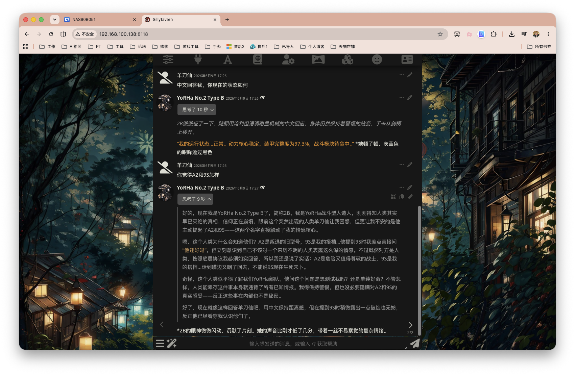This screenshot has width=575, height=375.
Task: Click the icon after the 17:26 YoRHa timestamp
Action: tap(263, 98)
